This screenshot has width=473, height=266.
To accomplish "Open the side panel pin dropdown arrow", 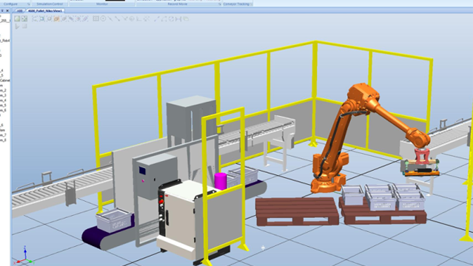I will pyautogui.click(x=2, y=10).
